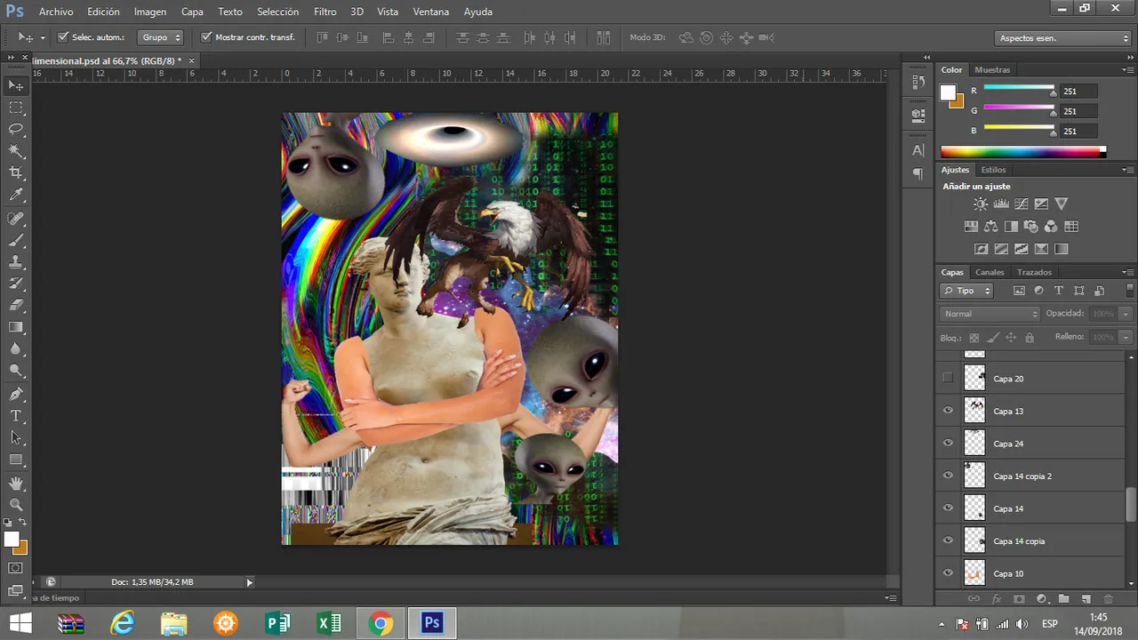Viewport: 1138px width, 640px height.
Task: Switch to the Trazados tab
Action: [1034, 272]
